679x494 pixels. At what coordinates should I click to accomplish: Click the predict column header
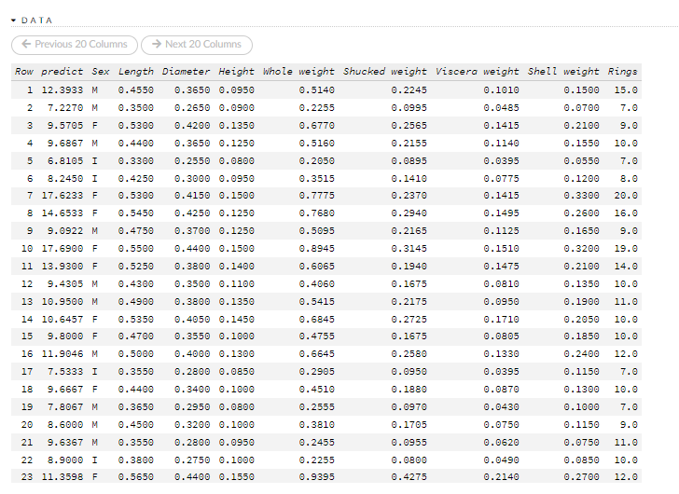pyautogui.click(x=62, y=72)
